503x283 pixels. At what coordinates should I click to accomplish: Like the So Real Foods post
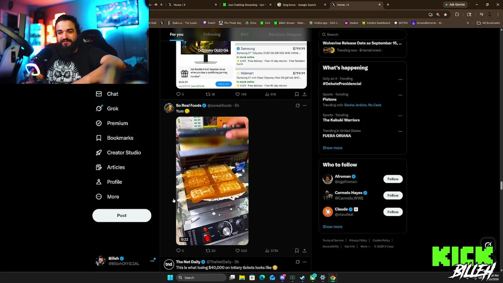click(x=241, y=250)
